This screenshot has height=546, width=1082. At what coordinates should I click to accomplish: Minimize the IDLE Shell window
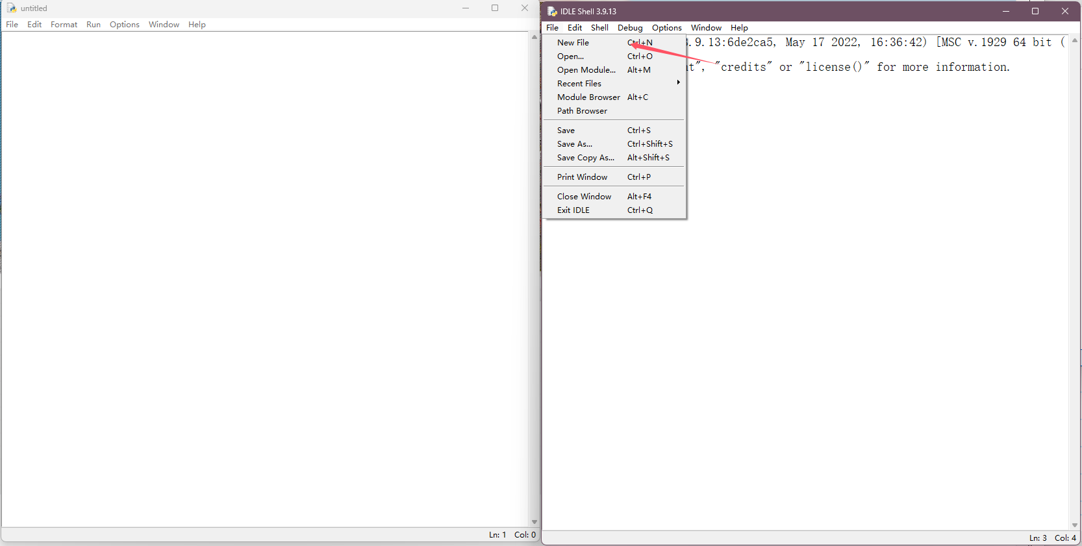[x=1005, y=11]
